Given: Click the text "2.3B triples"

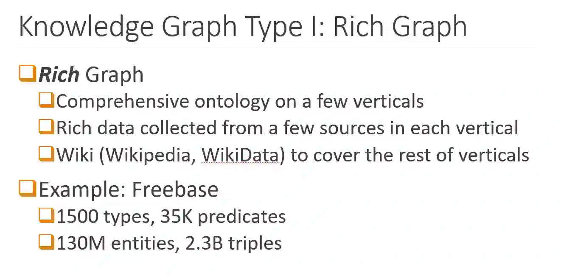Looking at the screenshot, I should point(234,243).
